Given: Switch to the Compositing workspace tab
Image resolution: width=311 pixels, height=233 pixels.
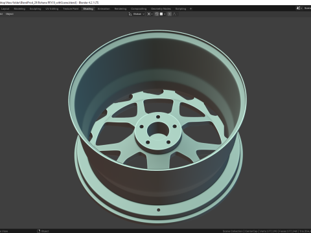Looking at the screenshot, I should coord(139,9).
